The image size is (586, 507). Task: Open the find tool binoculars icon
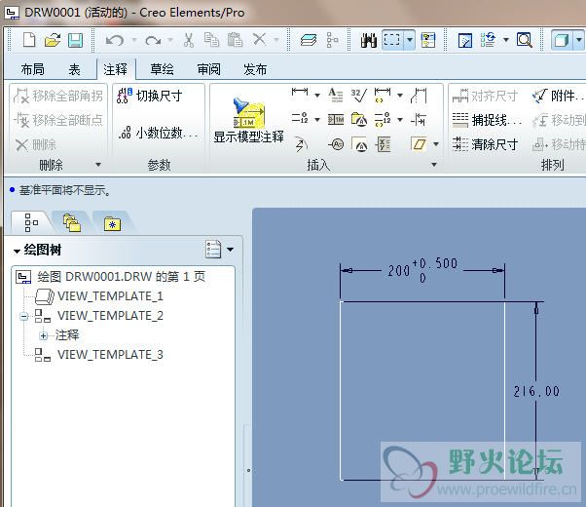[369, 40]
